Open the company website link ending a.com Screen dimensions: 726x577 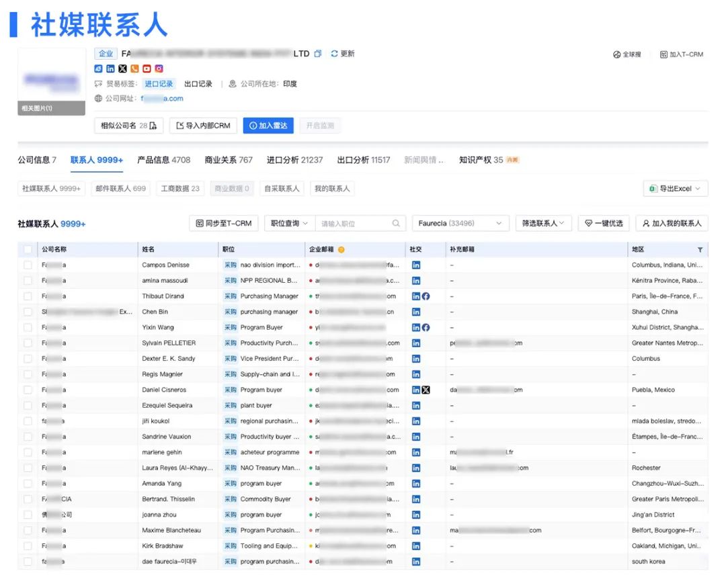(162, 99)
